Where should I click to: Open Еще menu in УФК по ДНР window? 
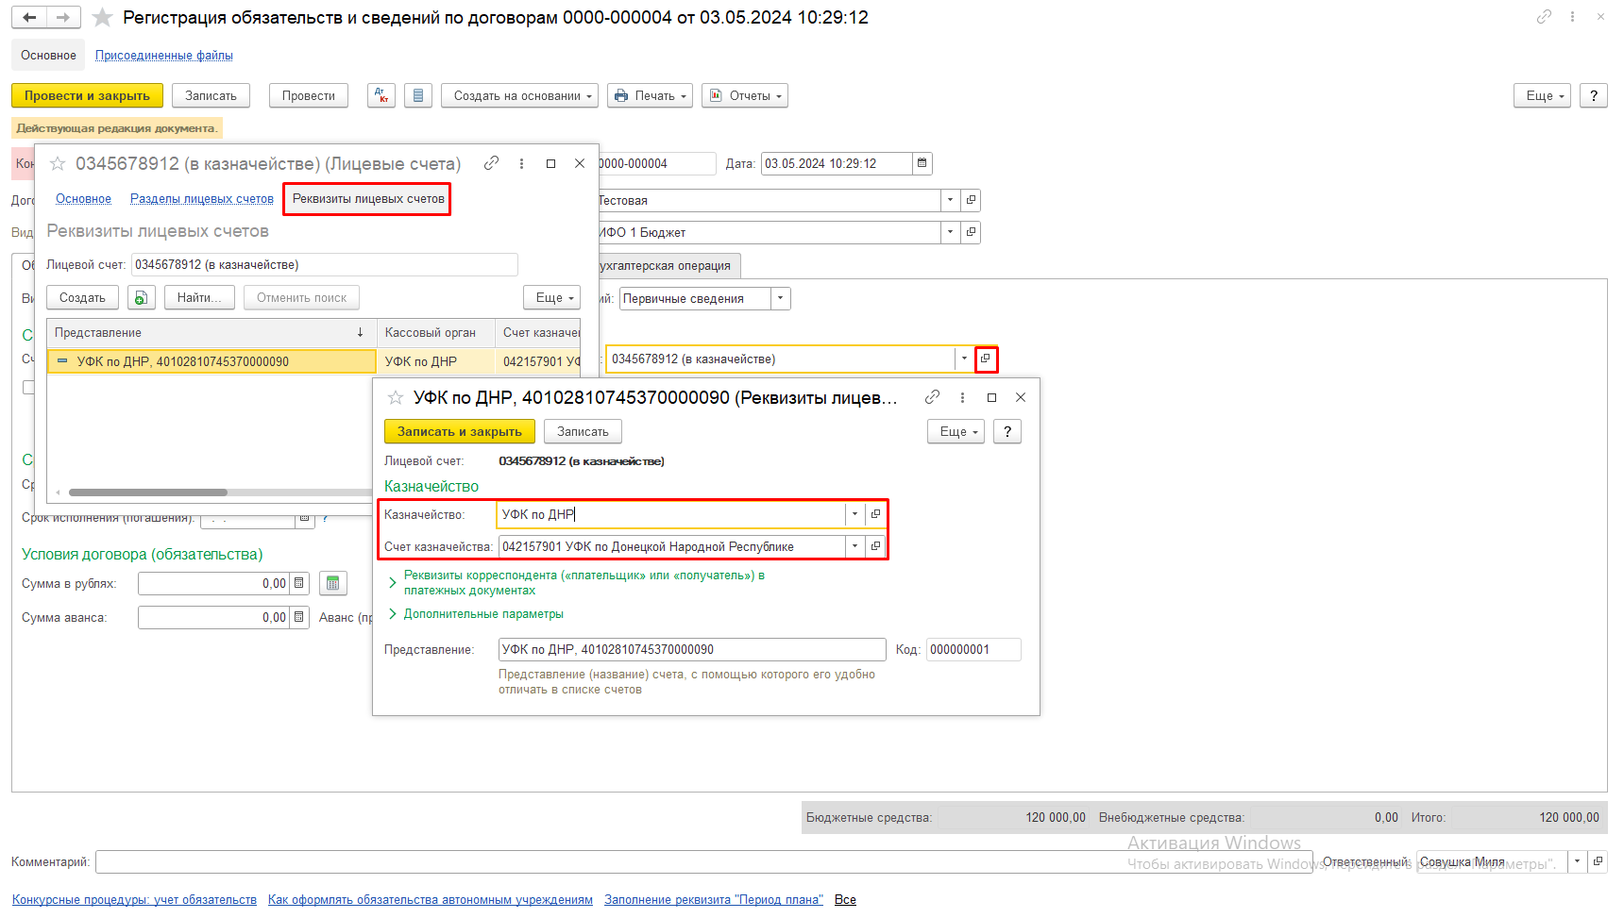956,431
